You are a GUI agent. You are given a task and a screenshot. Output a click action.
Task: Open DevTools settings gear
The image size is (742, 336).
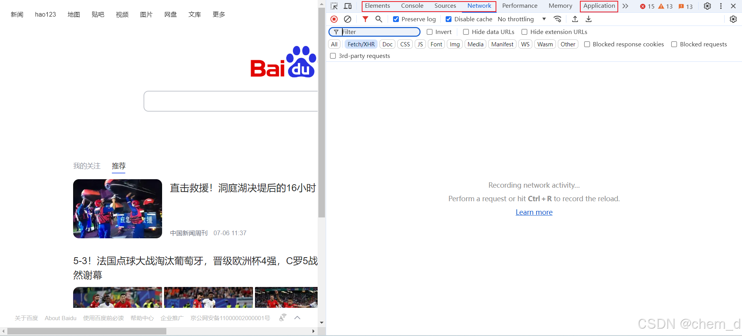[x=707, y=6]
